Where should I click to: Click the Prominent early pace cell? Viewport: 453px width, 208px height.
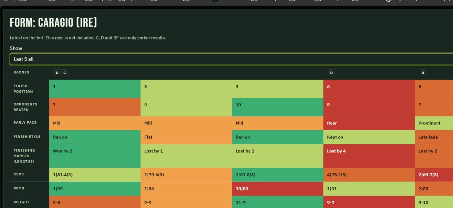(x=434, y=123)
